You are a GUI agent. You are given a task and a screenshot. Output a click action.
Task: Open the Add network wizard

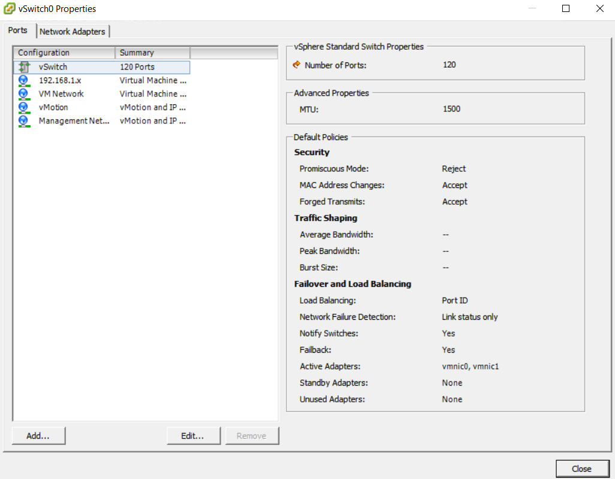click(38, 436)
